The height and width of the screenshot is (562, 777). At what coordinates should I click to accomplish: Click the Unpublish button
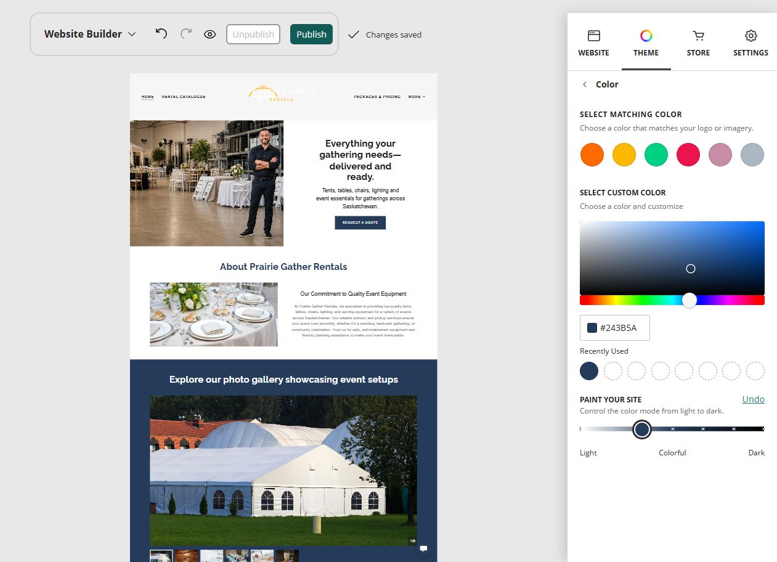pyautogui.click(x=253, y=34)
